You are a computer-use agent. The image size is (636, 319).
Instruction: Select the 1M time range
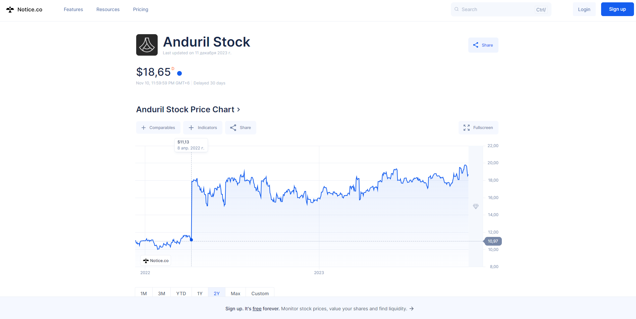(x=144, y=294)
